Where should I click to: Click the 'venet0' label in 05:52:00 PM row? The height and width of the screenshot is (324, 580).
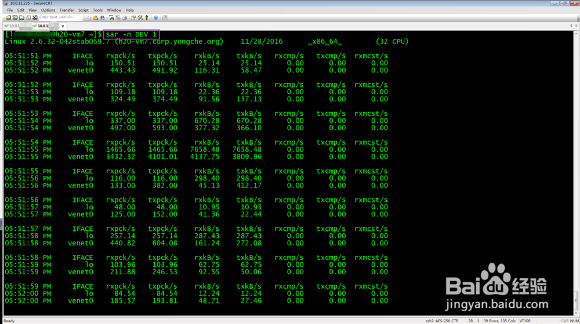tap(81, 301)
